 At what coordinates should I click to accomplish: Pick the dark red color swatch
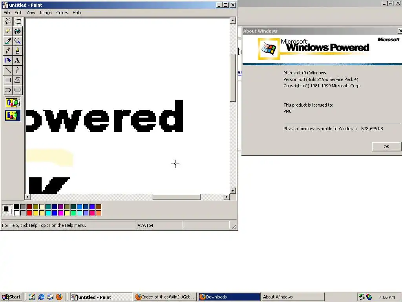pyautogui.click(x=29, y=207)
